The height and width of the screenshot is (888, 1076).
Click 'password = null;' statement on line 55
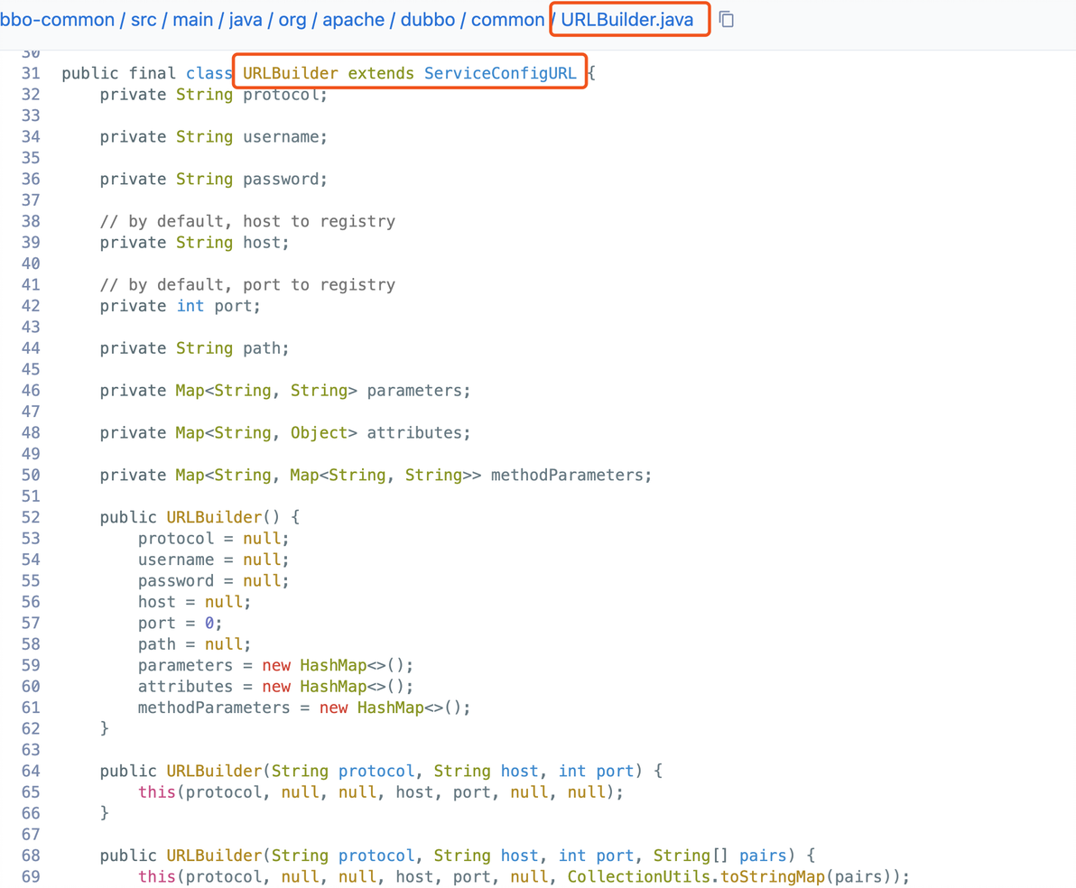click(213, 581)
